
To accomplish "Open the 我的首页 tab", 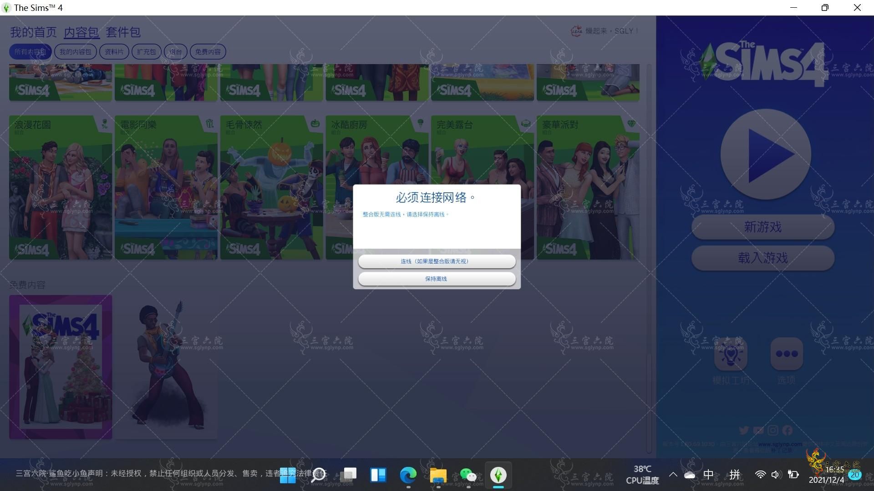I will coord(33,32).
